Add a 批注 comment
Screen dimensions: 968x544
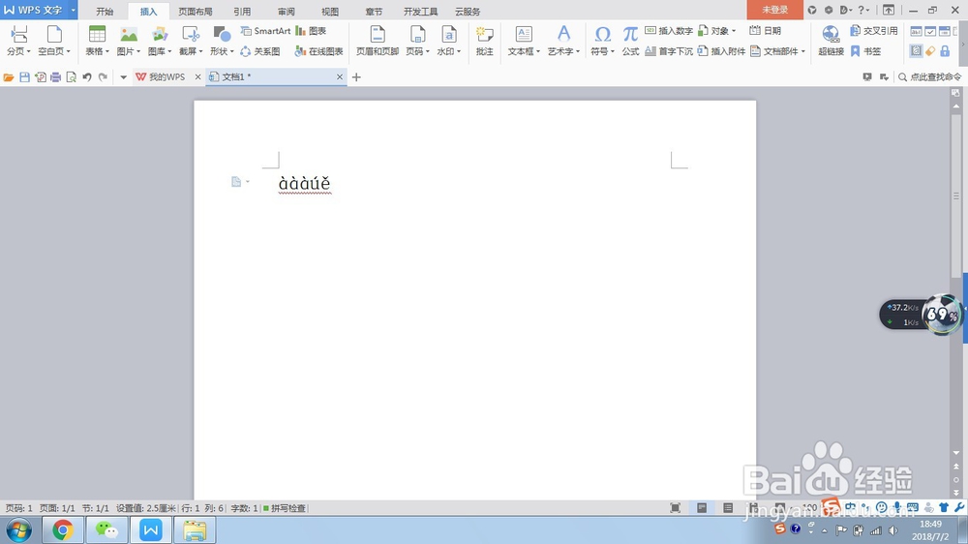(485, 41)
